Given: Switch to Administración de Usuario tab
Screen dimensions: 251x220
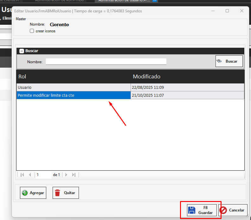Looking at the screenshot, I should (124, 1).
